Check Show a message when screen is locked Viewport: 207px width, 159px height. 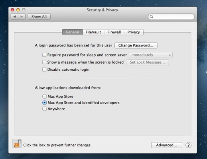click(x=44, y=62)
